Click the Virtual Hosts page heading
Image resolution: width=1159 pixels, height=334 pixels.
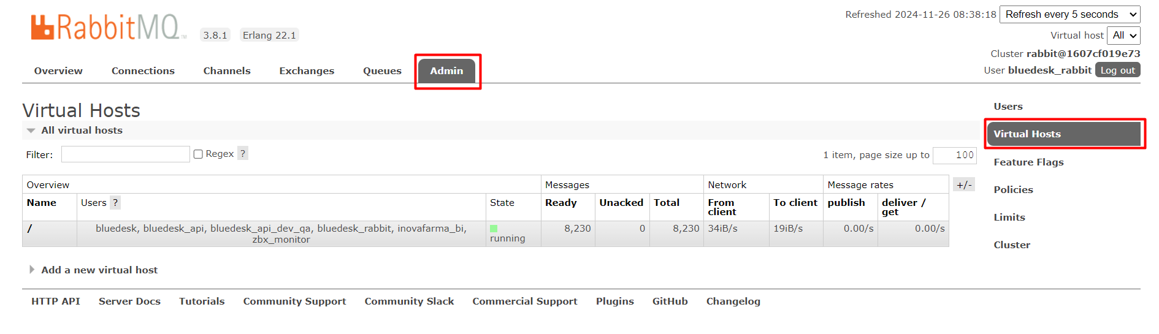[x=81, y=110]
